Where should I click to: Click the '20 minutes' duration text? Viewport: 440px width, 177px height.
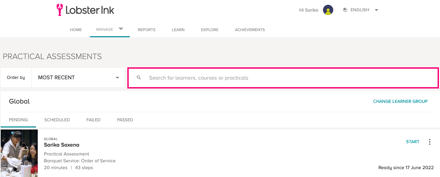56,168
